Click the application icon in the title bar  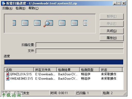(4, 3)
